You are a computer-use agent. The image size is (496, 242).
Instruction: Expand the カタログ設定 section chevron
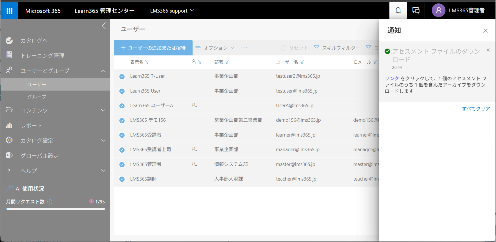click(x=103, y=140)
